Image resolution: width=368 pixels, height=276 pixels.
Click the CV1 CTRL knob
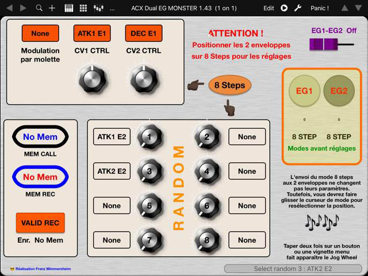(x=92, y=79)
